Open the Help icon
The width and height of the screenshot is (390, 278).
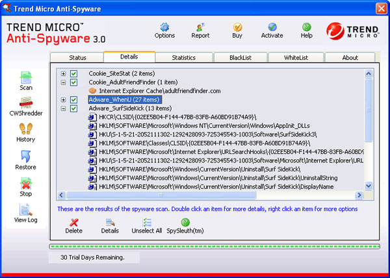coord(306,27)
